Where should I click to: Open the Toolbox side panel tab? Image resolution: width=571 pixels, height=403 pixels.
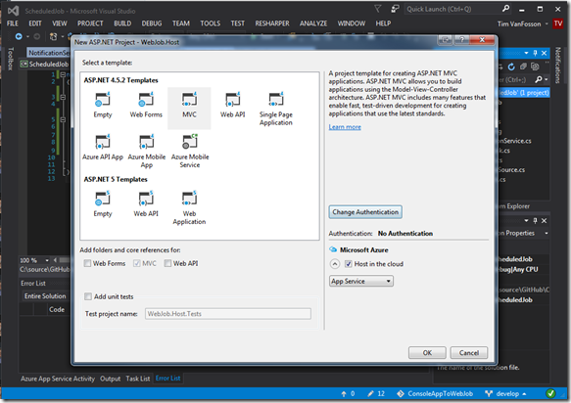pyautogui.click(x=11, y=59)
